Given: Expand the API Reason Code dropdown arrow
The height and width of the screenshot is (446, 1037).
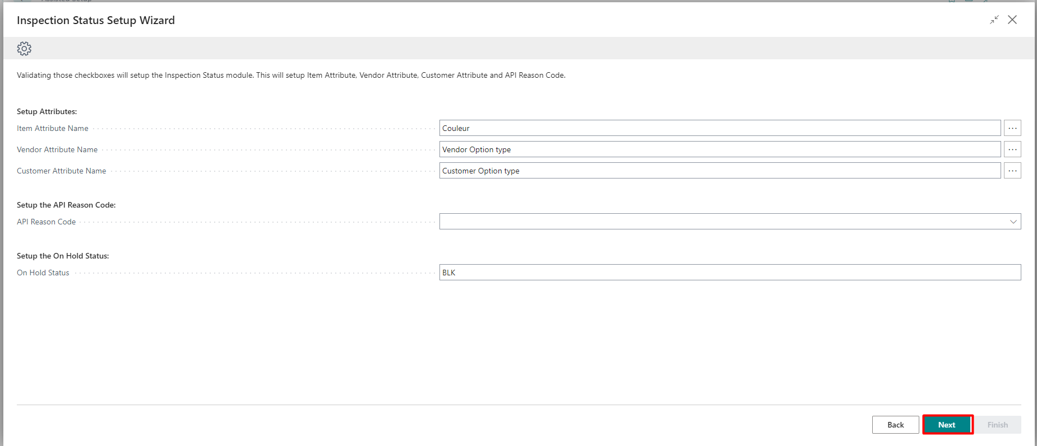Looking at the screenshot, I should 1013,222.
